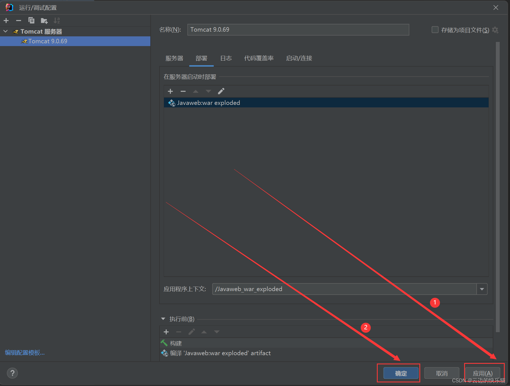Select the Tomcat 9.0.69 configuration
The width and height of the screenshot is (510, 386).
click(75, 41)
